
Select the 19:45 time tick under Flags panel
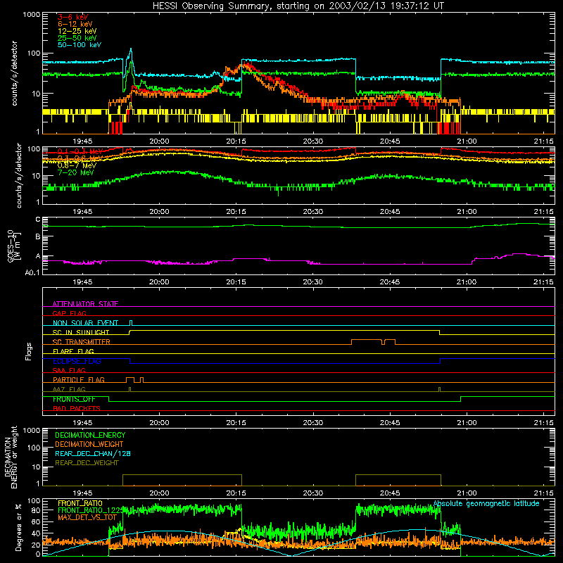pyautogui.click(x=82, y=423)
